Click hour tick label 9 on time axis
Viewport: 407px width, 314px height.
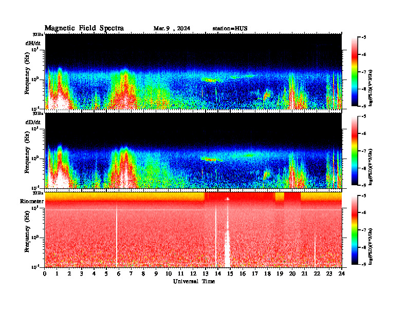(156, 273)
